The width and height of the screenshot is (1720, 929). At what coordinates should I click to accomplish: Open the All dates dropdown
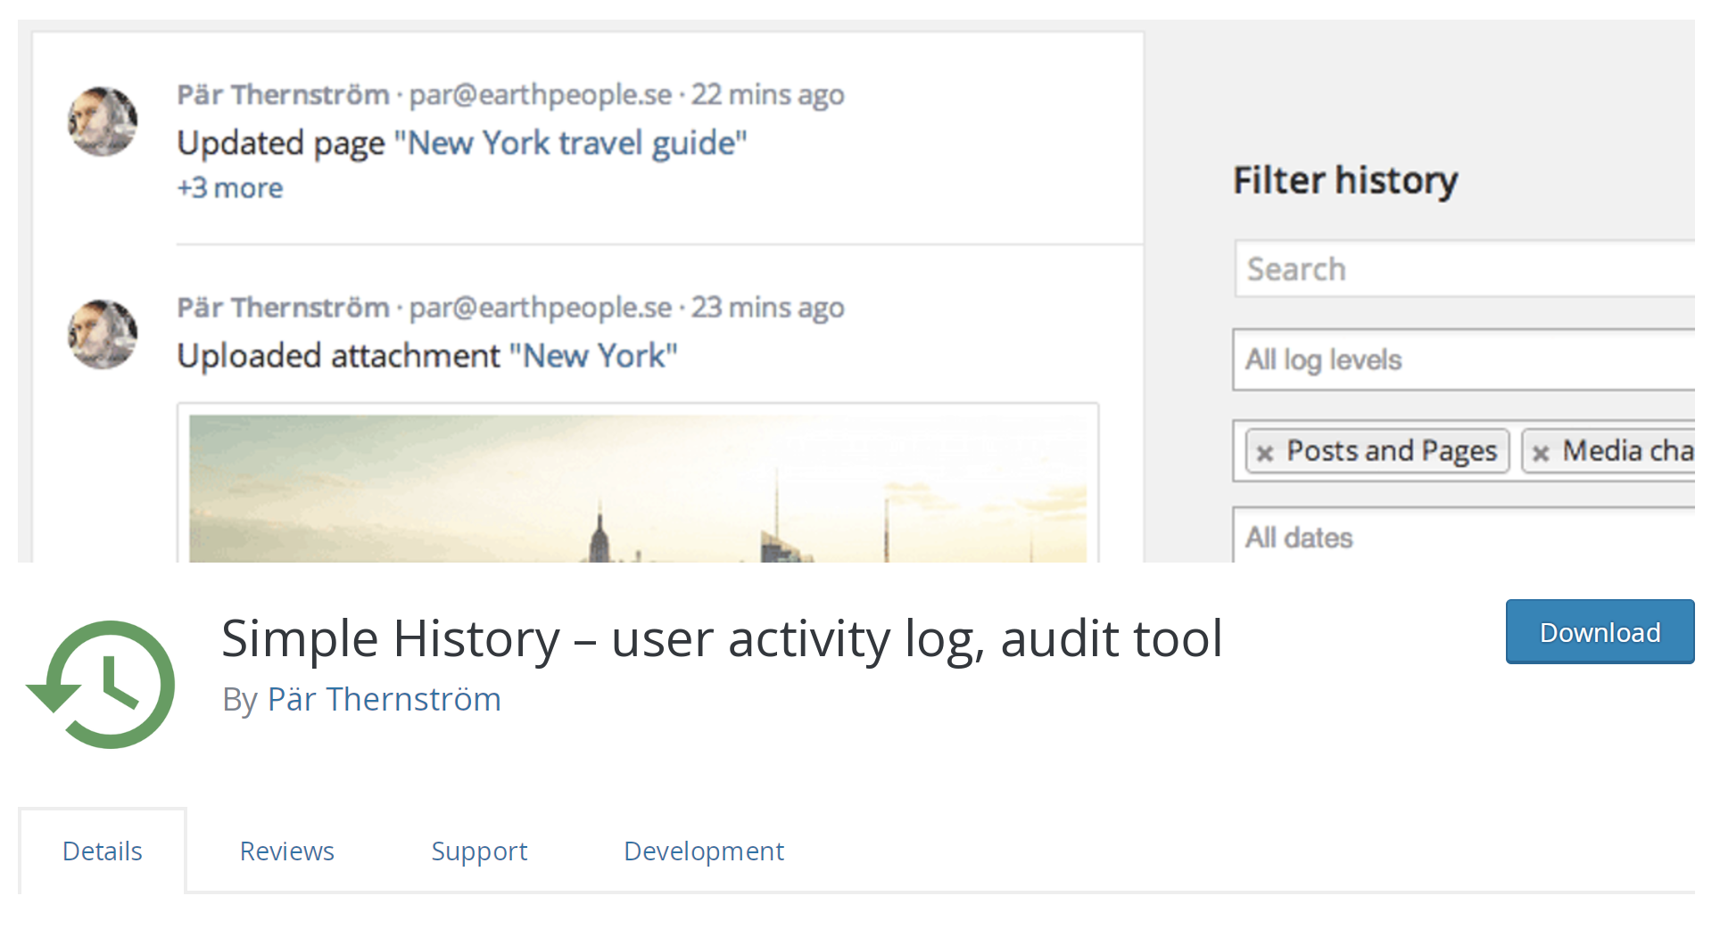coord(1464,536)
